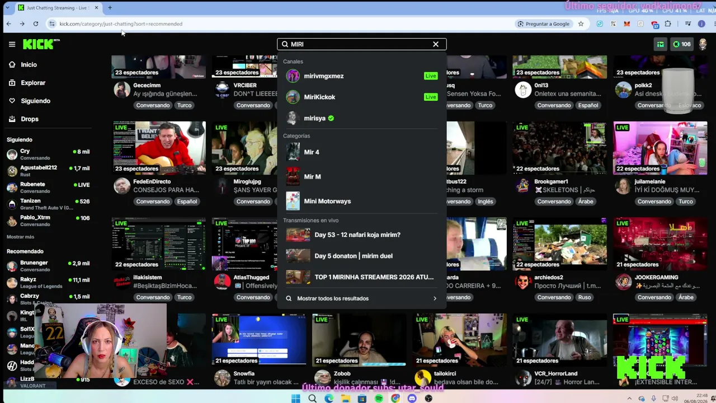Open live stream 'TOP 1 MIRINHA STREAMERS 2026'

pyautogui.click(x=361, y=278)
